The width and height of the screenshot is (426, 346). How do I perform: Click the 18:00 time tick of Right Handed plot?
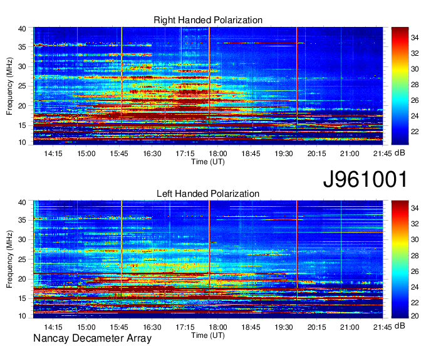[218, 154]
